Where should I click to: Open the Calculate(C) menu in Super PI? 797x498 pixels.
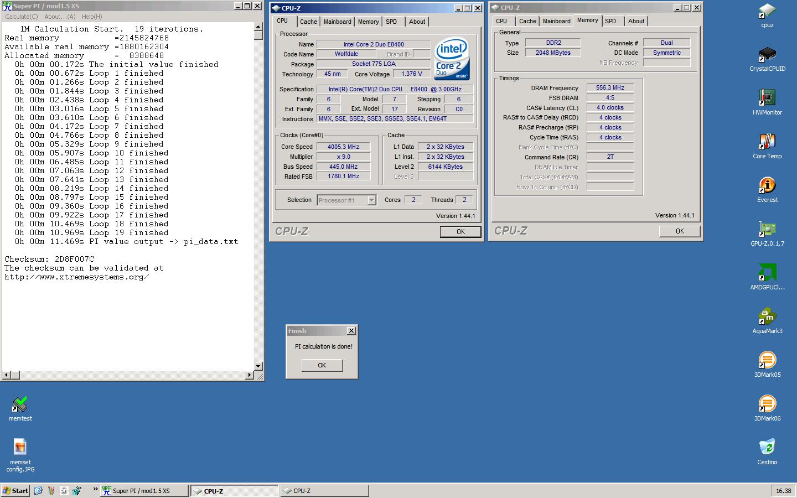[x=22, y=17]
